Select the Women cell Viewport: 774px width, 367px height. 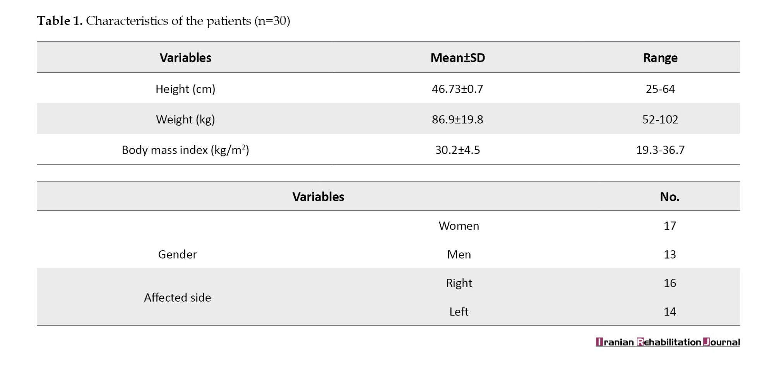459,226
